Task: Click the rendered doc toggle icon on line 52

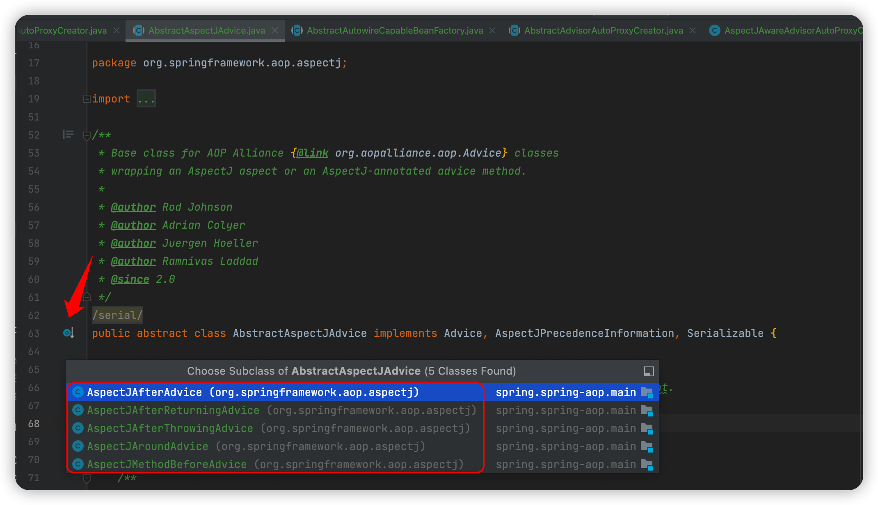Action: tap(68, 134)
